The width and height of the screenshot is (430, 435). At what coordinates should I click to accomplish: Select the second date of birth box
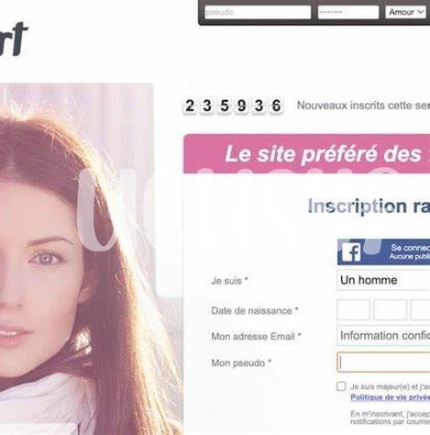point(391,310)
